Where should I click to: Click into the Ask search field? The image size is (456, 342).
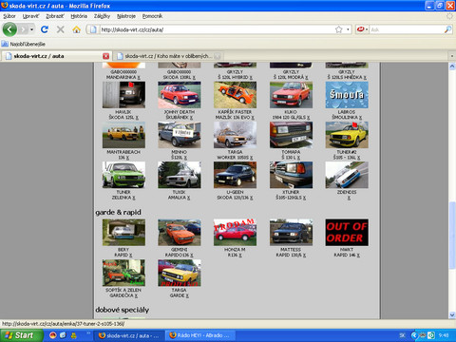point(407,29)
